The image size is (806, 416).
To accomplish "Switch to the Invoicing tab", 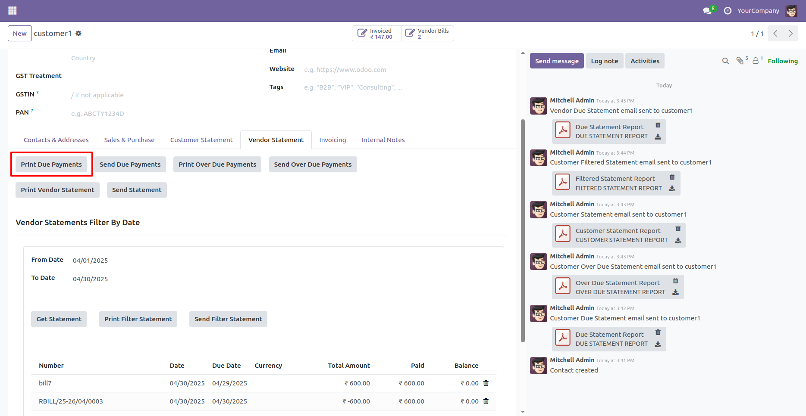I will [332, 140].
